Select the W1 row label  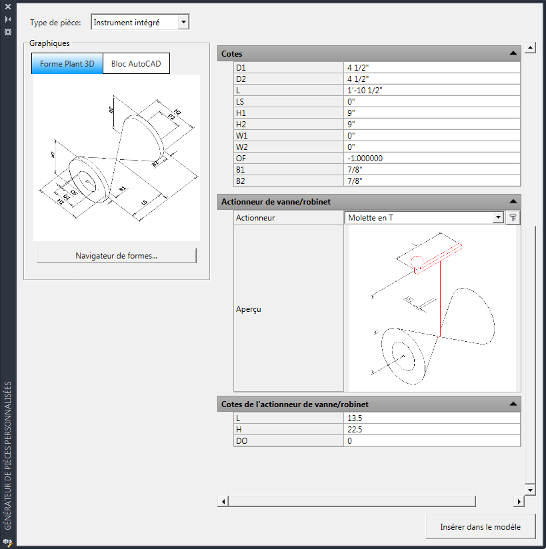click(x=289, y=135)
